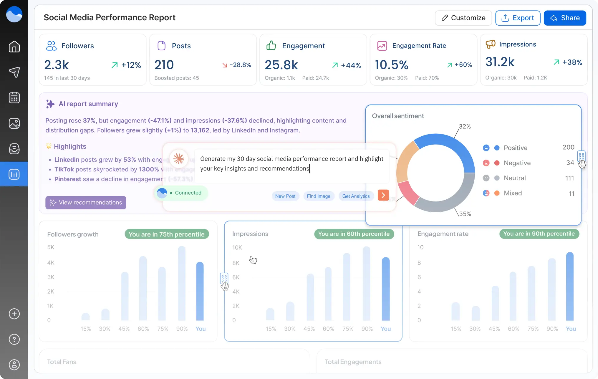Select the New Post chip in the AI assistant
The image size is (598, 379).
[x=285, y=196]
